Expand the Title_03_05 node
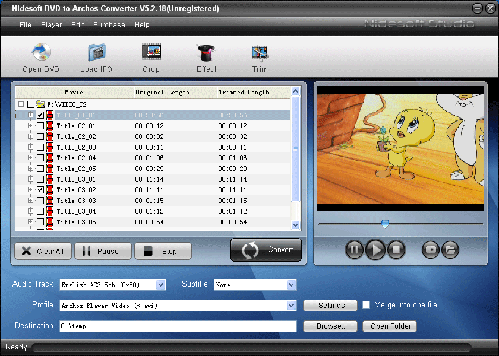 coord(30,221)
